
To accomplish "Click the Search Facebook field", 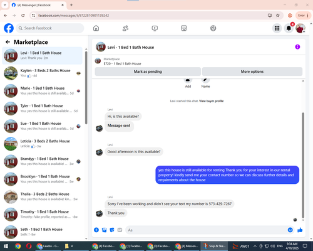I will click(50, 28).
